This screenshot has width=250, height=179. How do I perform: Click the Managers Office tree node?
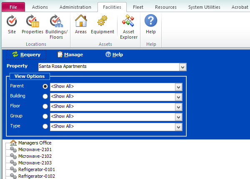[x=35, y=143]
